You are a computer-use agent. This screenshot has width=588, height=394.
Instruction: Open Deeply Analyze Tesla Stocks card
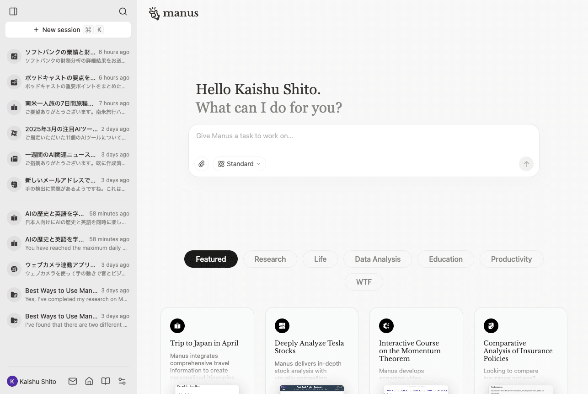click(x=311, y=348)
